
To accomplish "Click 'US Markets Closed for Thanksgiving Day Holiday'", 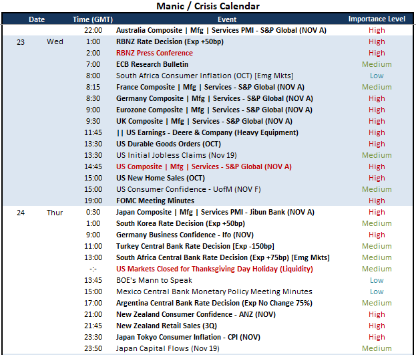I will [214, 269].
